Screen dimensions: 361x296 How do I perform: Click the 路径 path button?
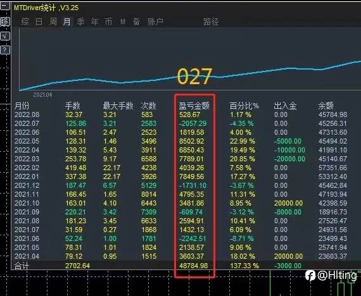coord(211,22)
